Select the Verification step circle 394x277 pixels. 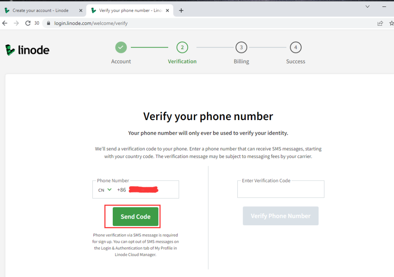pyautogui.click(x=182, y=47)
